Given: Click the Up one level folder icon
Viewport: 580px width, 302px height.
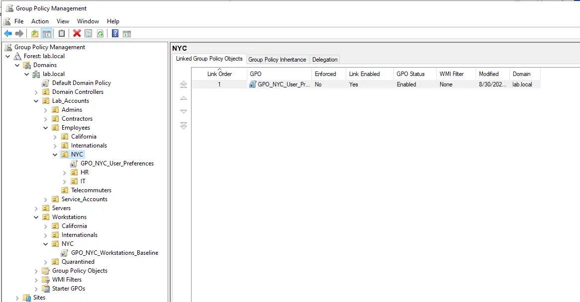Looking at the screenshot, I should (34, 34).
